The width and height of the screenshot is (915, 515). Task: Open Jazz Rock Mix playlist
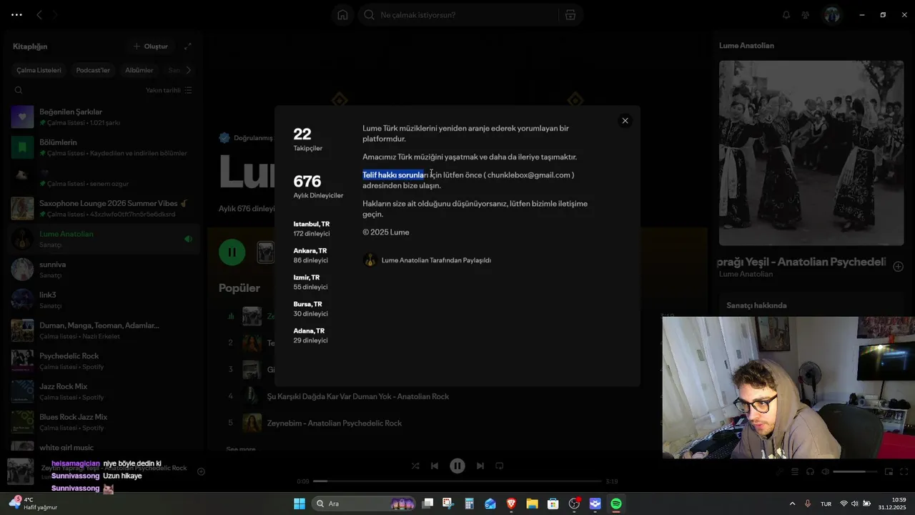pos(102,391)
